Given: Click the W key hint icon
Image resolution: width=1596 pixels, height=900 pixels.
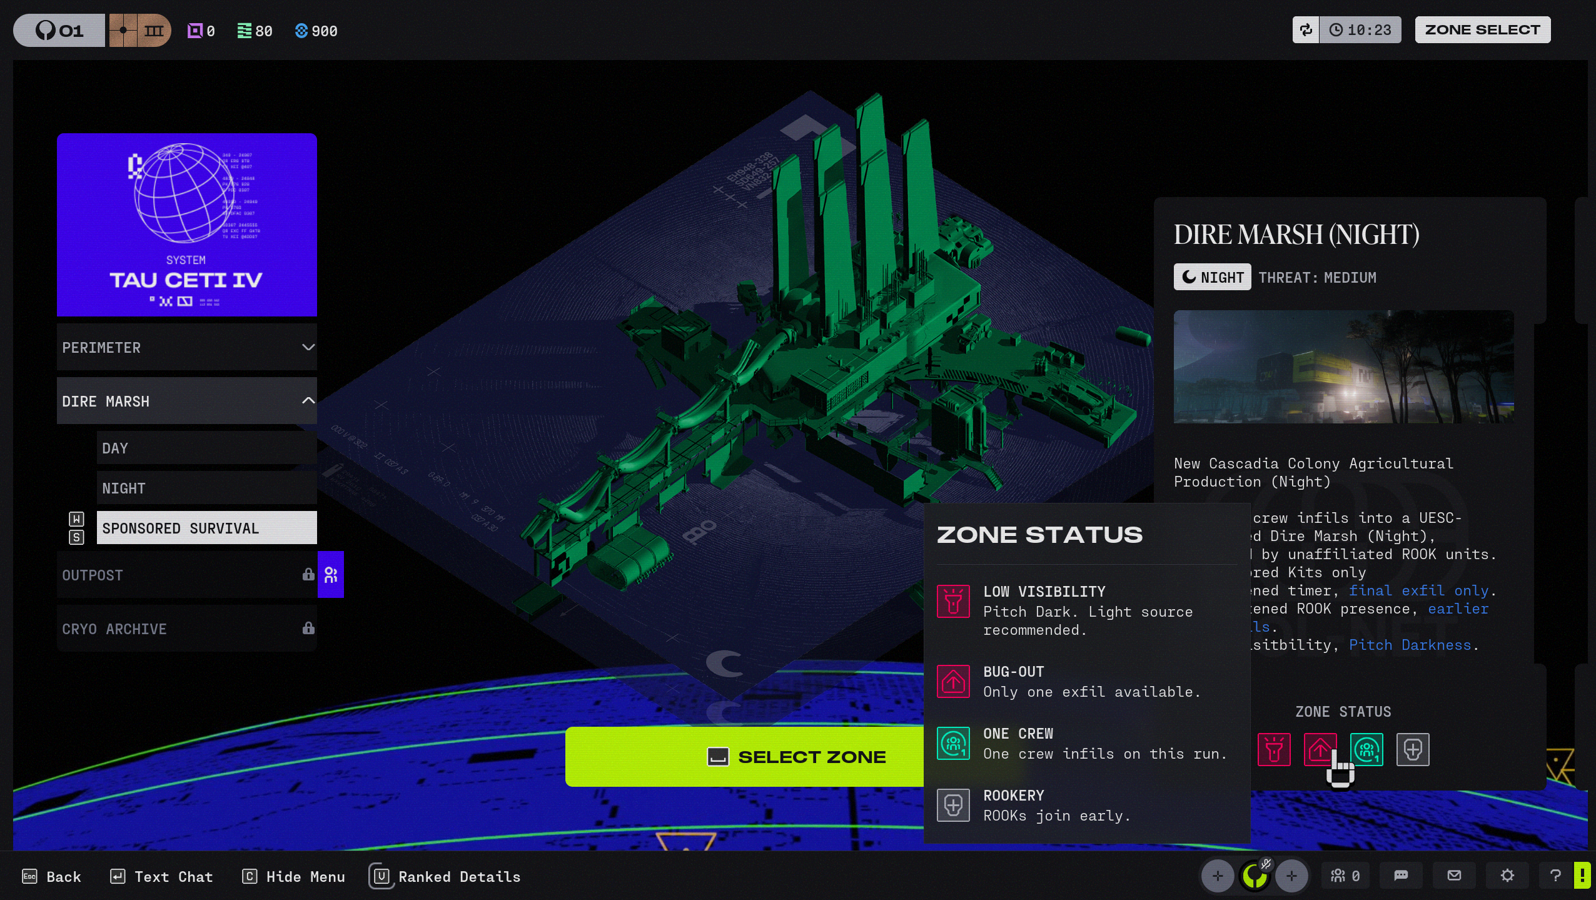Looking at the screenshot, I should click(76, 518).
